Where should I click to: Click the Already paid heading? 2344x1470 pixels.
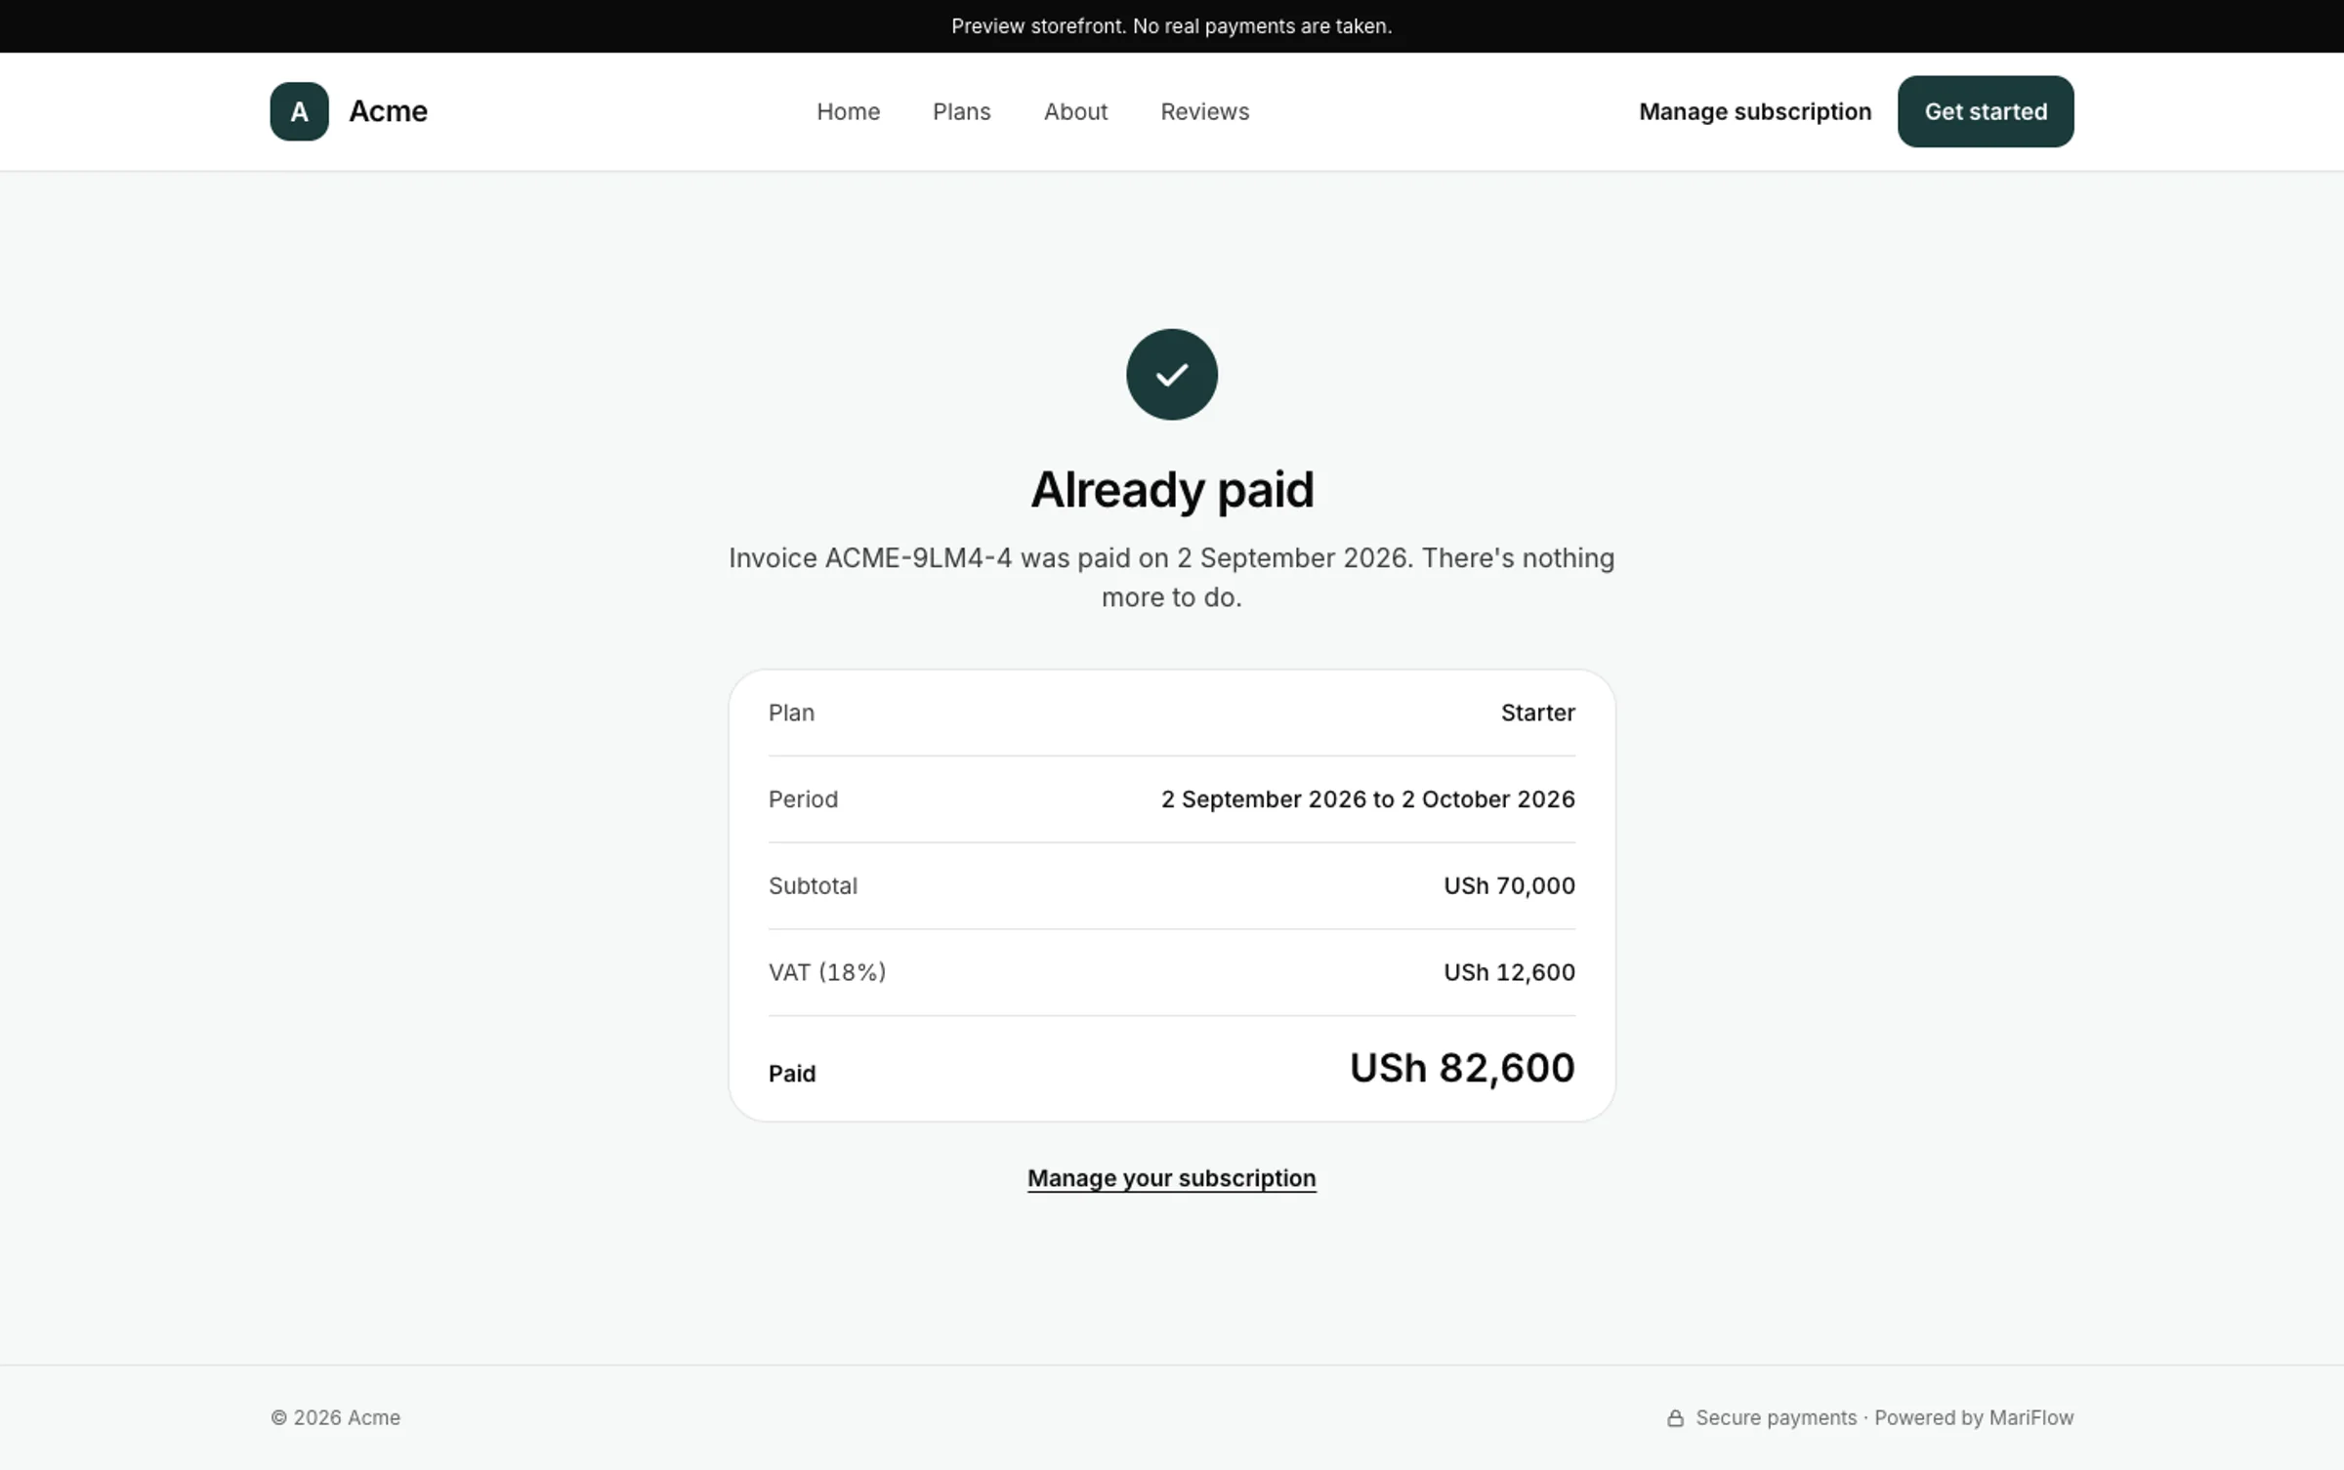(1171, 489)
